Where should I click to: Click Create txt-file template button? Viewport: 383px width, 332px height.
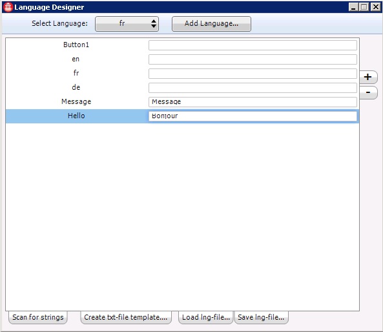pyautogui.click(x=126, y=317)
